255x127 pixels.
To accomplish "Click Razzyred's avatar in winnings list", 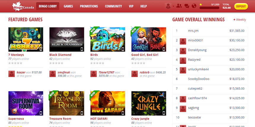I will (183, 61).
